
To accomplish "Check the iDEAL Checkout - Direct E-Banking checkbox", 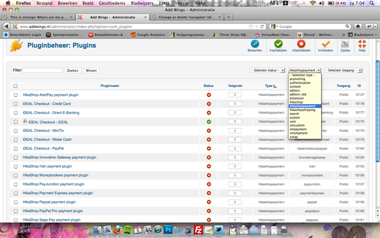I will tap(16, 113).
